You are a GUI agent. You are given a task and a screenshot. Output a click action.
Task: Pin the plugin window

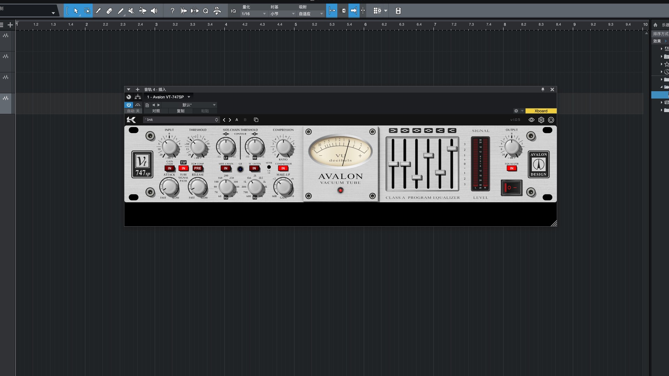pos(543,89)
